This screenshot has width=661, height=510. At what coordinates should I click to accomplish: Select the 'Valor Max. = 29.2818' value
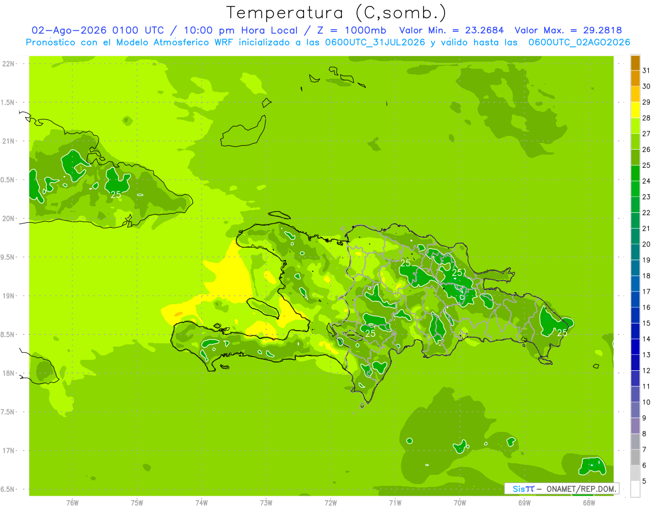tap(568, 30)
